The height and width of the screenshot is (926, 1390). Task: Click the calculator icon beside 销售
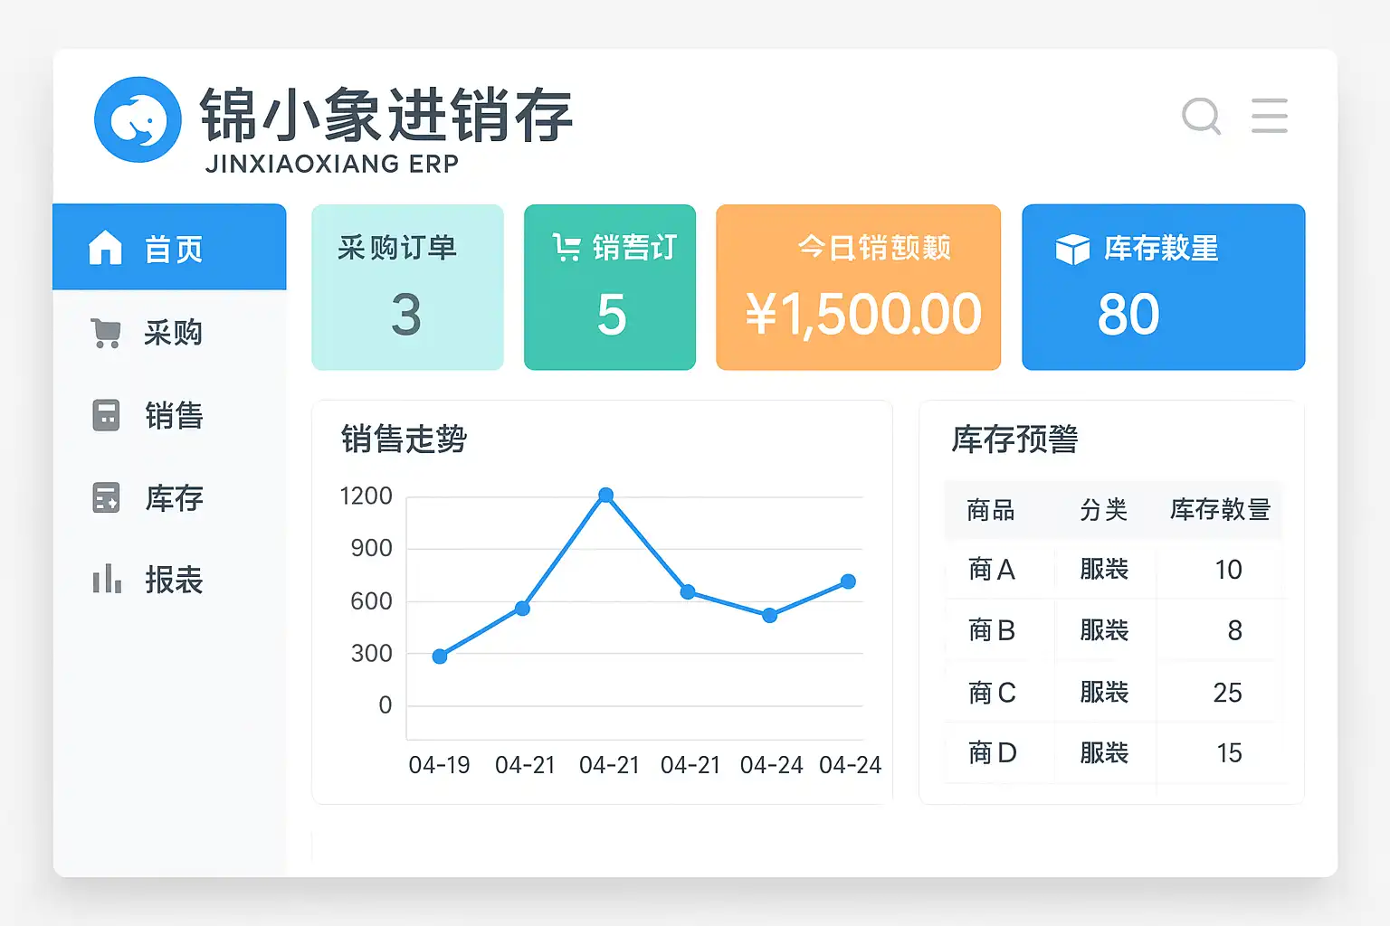point(106,416)
